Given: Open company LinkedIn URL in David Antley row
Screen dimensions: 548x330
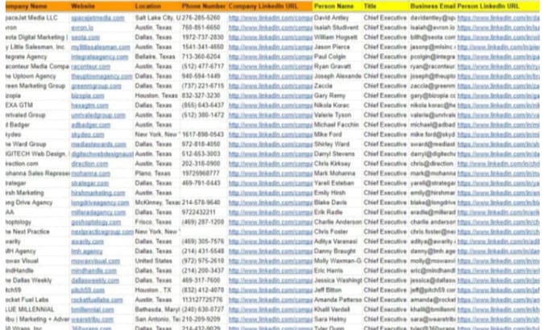Looking at the screenshot, I should tap(271, 18).
